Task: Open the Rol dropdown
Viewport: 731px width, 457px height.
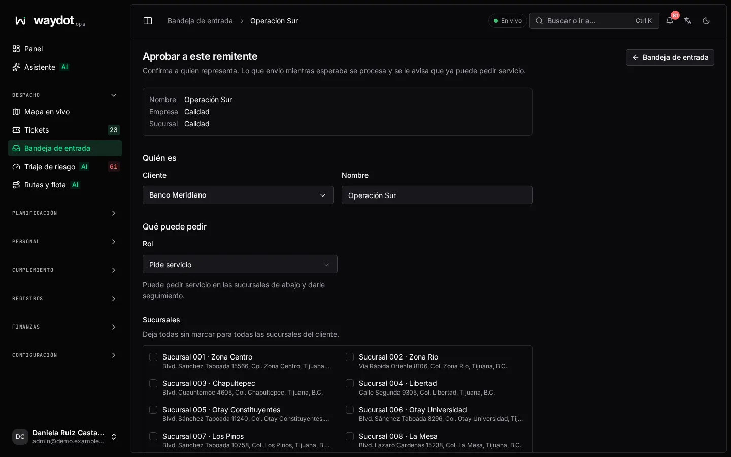Action: pos(240,264)
